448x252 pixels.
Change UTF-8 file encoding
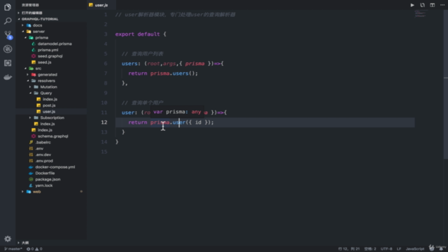(386, 249)
